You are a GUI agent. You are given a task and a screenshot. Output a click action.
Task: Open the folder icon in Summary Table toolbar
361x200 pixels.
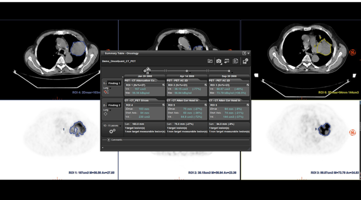[x=210, y=61]
